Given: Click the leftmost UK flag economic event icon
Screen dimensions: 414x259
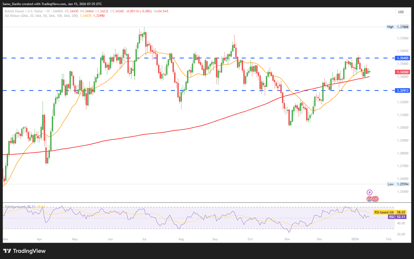Looking at the screenshot, I should click(369, 199).
